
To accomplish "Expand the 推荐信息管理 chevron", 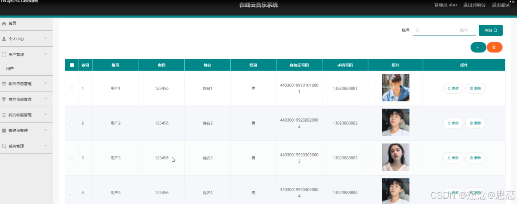I will (46, 99).
